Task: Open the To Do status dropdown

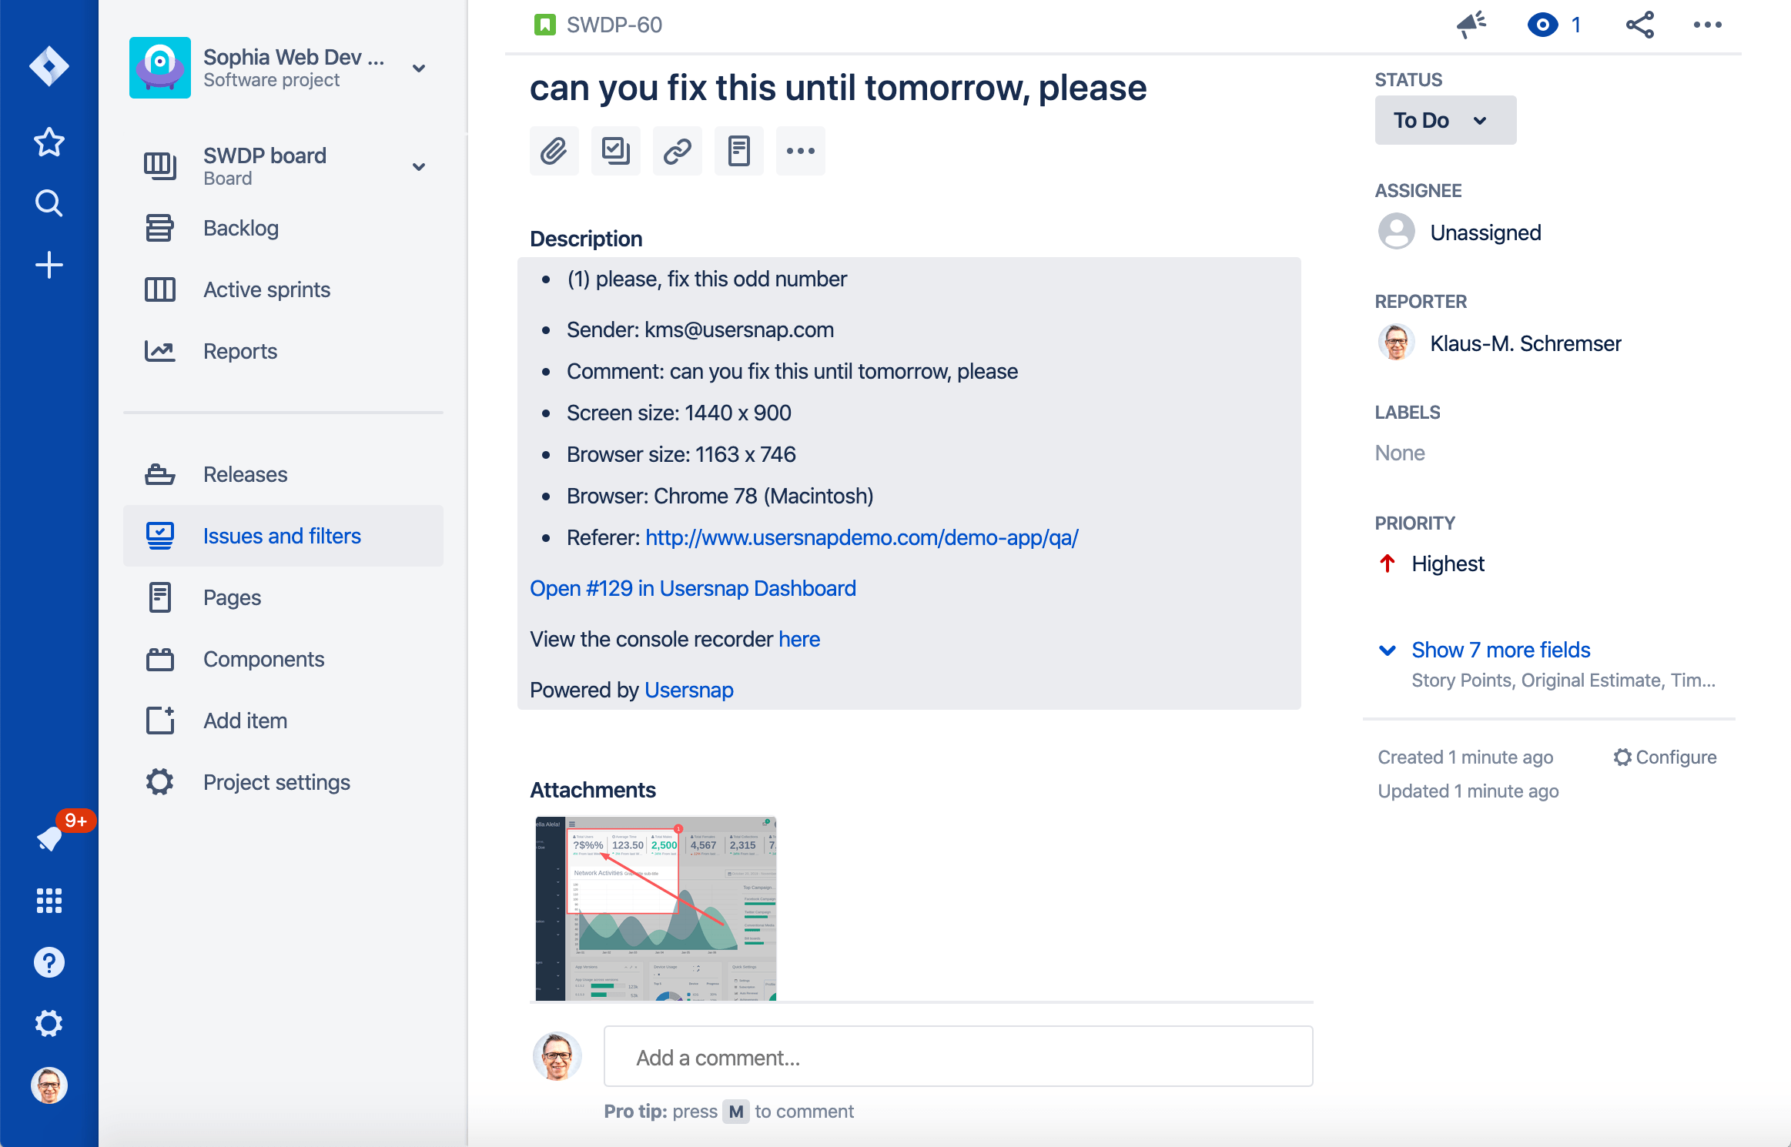Action: pyautogui.click(x=1445, y=120)
